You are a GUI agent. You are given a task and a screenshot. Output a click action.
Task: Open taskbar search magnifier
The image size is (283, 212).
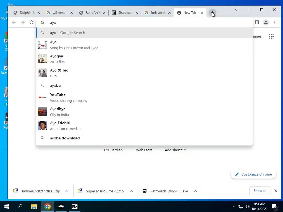tap(20, 206)
